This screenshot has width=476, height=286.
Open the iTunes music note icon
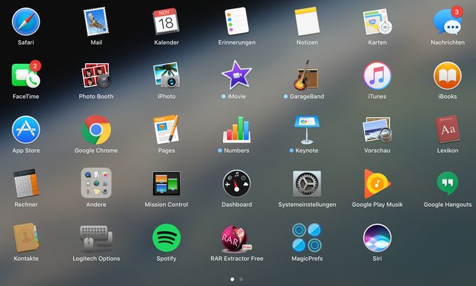[x=377, y=76]
